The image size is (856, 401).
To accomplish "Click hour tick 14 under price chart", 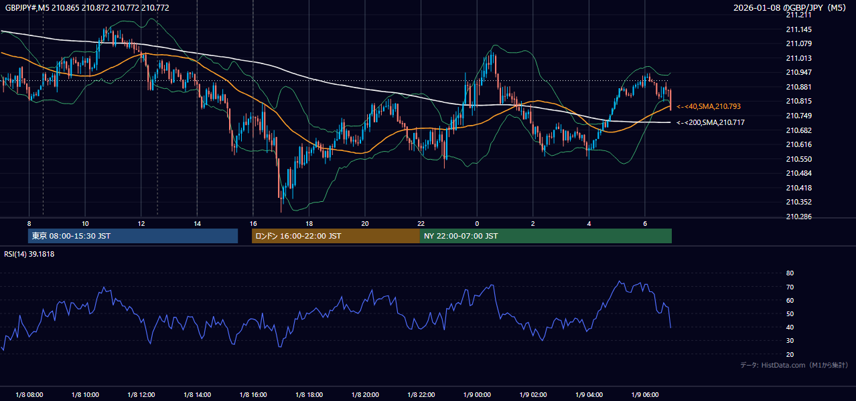I will pos(197,223).
